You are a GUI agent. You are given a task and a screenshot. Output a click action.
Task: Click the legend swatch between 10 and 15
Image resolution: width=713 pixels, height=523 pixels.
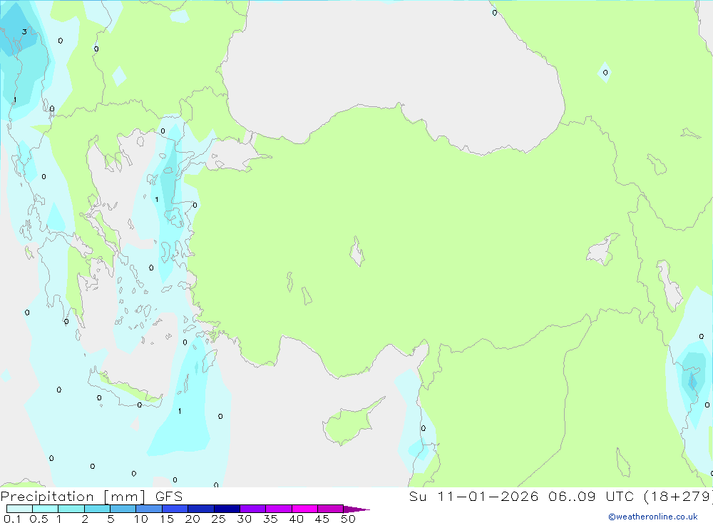(x=149, y=509)
